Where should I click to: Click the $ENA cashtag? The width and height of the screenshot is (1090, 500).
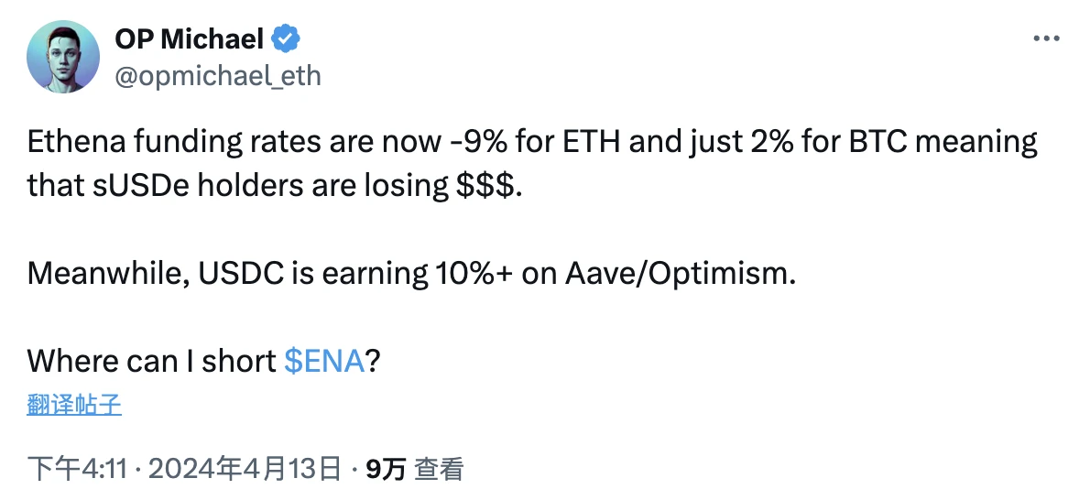(325, 361)
